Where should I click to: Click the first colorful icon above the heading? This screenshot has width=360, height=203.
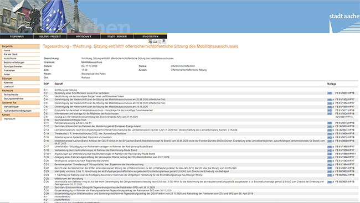pos(151,41)
